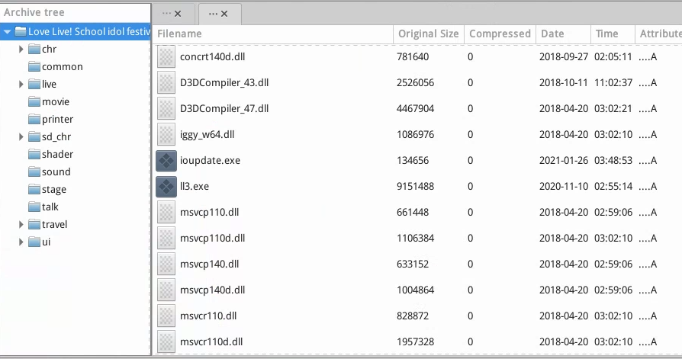Sort by Original Size column
Image resolution: width=682 pixels, height=359 pixels.
pyautogui.click(x=429, y=34)
